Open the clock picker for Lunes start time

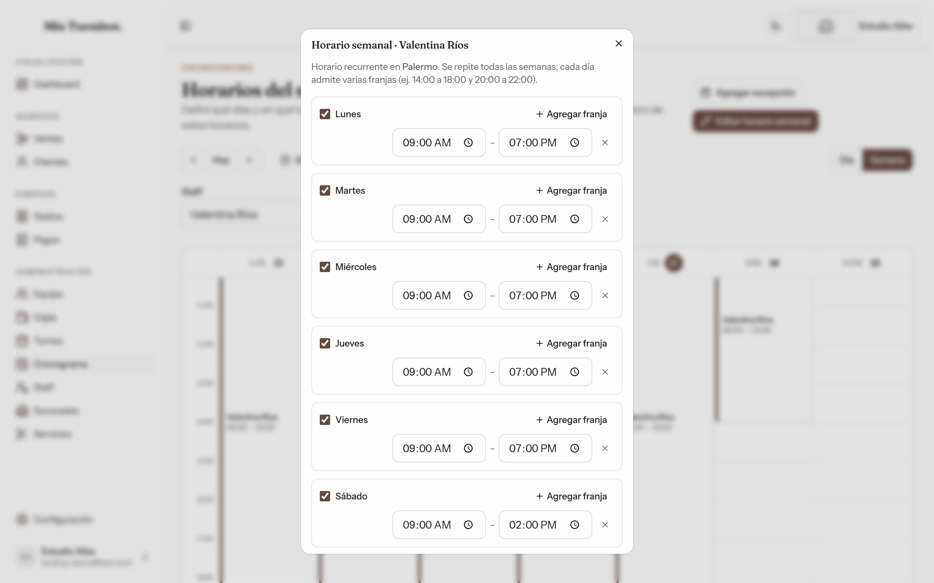(x=468, y=143)
